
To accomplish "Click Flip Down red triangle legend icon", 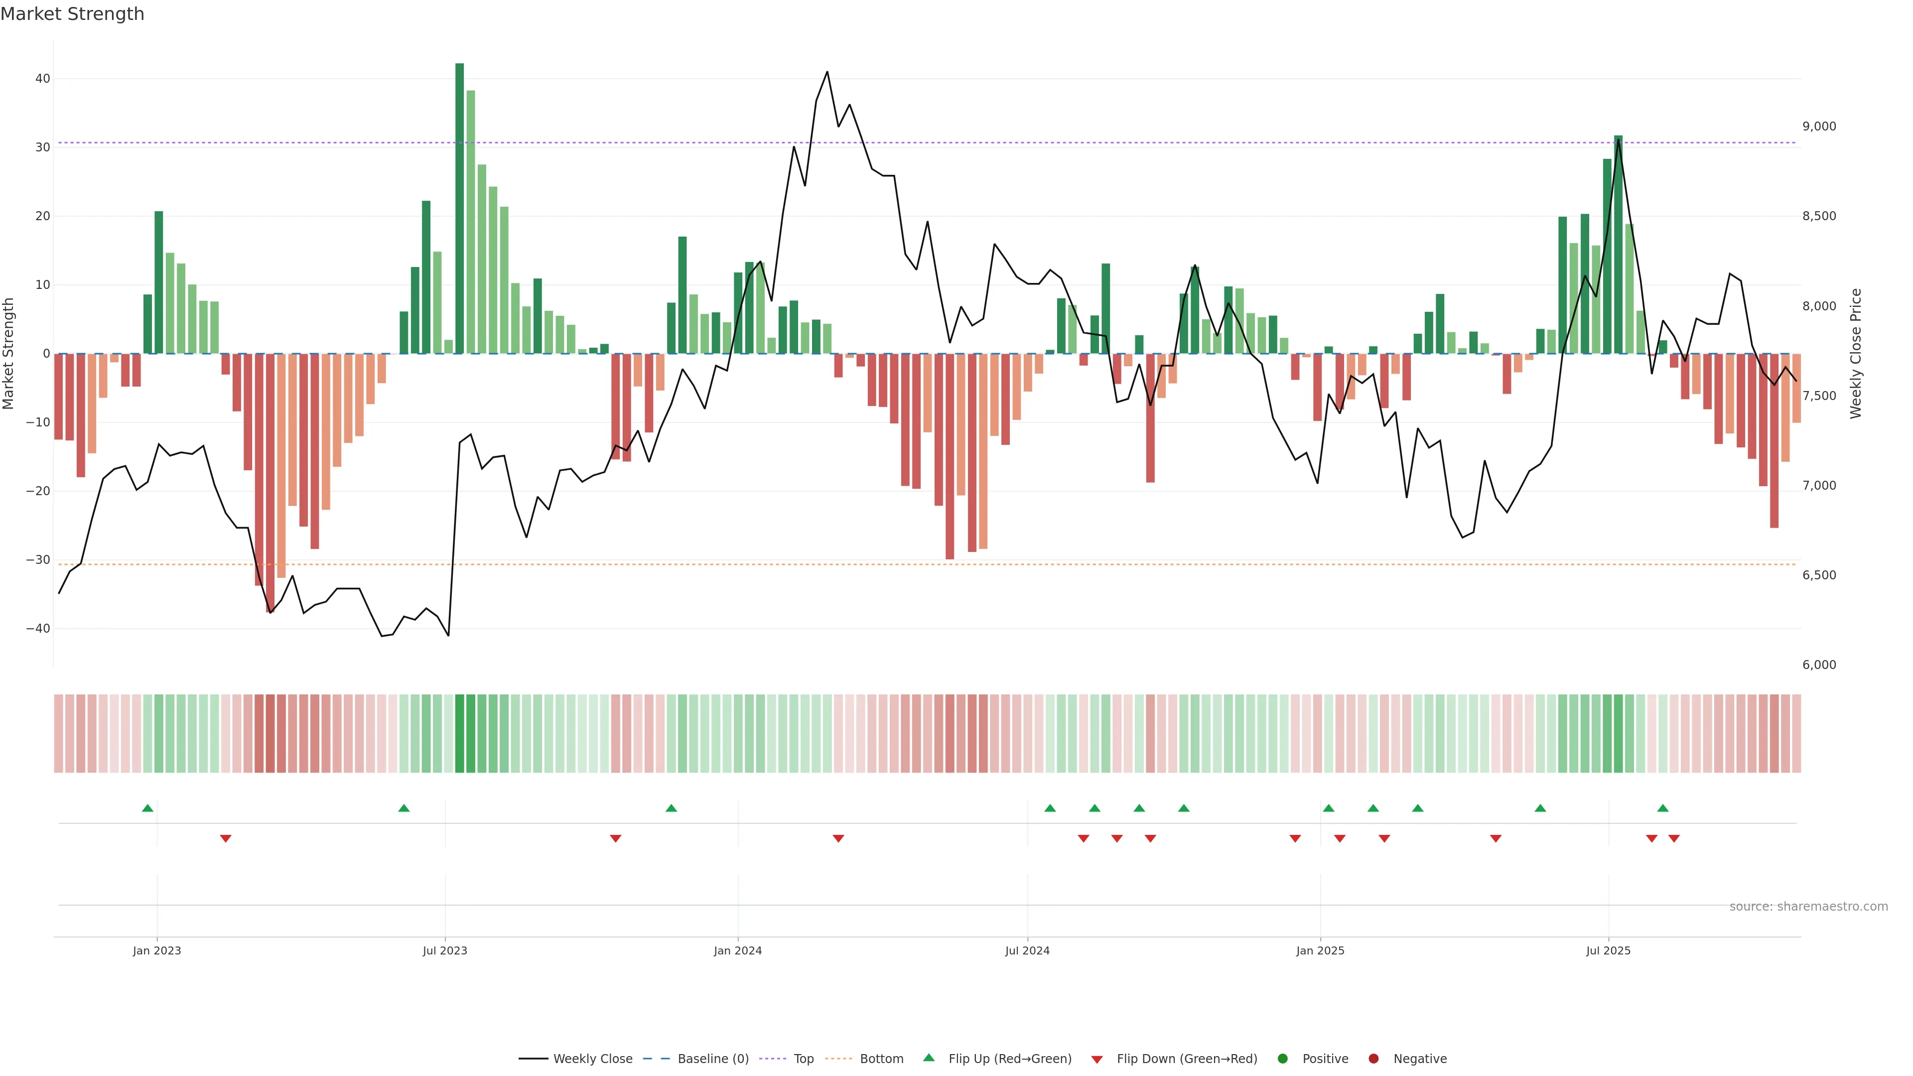I will (1097, 1060).
